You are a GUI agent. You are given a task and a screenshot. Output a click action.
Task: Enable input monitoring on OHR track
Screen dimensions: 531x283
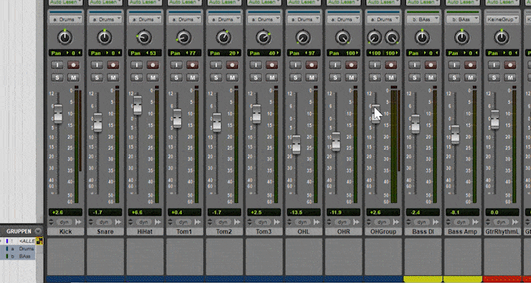(x=335, y=65)
